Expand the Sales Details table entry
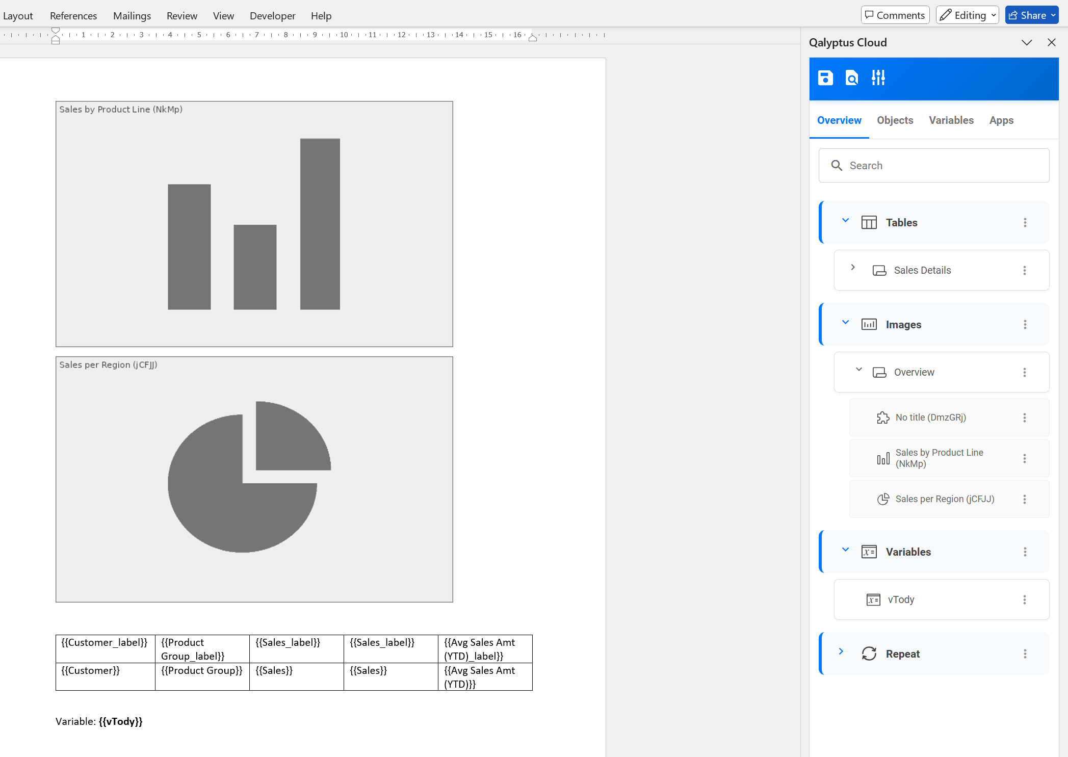The height and width of the screenshot is (757, 1068). (x=853, y=267)
